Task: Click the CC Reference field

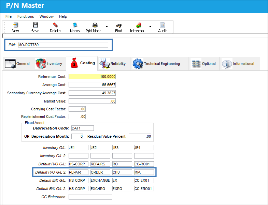Action: [90, 197]
